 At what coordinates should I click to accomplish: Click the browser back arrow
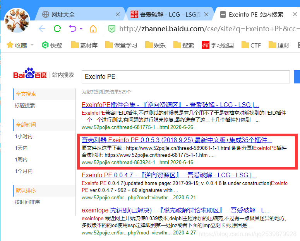pyautogui.click(x=42, y=29)
